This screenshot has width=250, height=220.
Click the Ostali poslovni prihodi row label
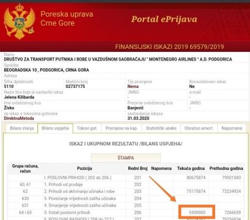click(67, 213)
